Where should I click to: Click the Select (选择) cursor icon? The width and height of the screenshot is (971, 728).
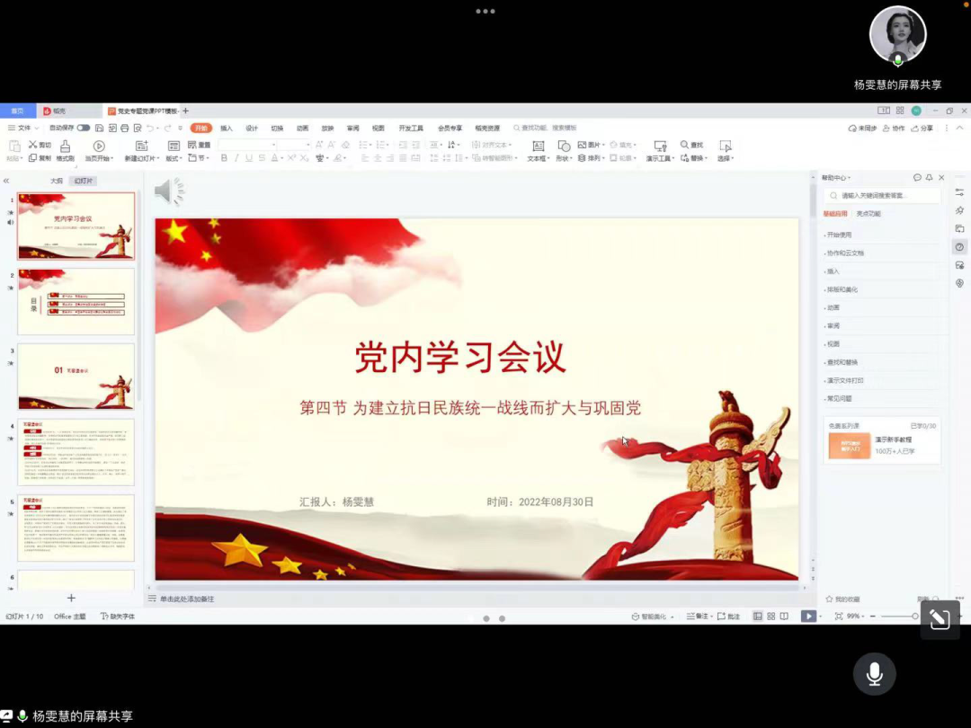click(726, 146)
